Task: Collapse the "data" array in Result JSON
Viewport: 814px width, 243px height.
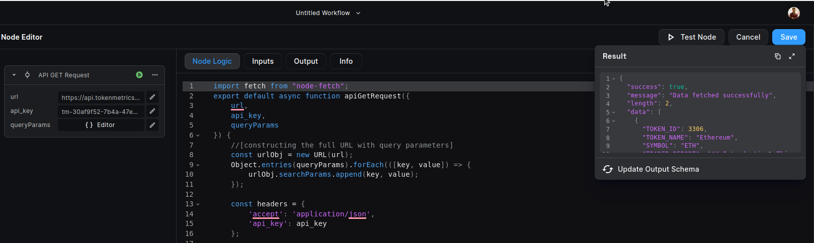Action: (614, 112)
